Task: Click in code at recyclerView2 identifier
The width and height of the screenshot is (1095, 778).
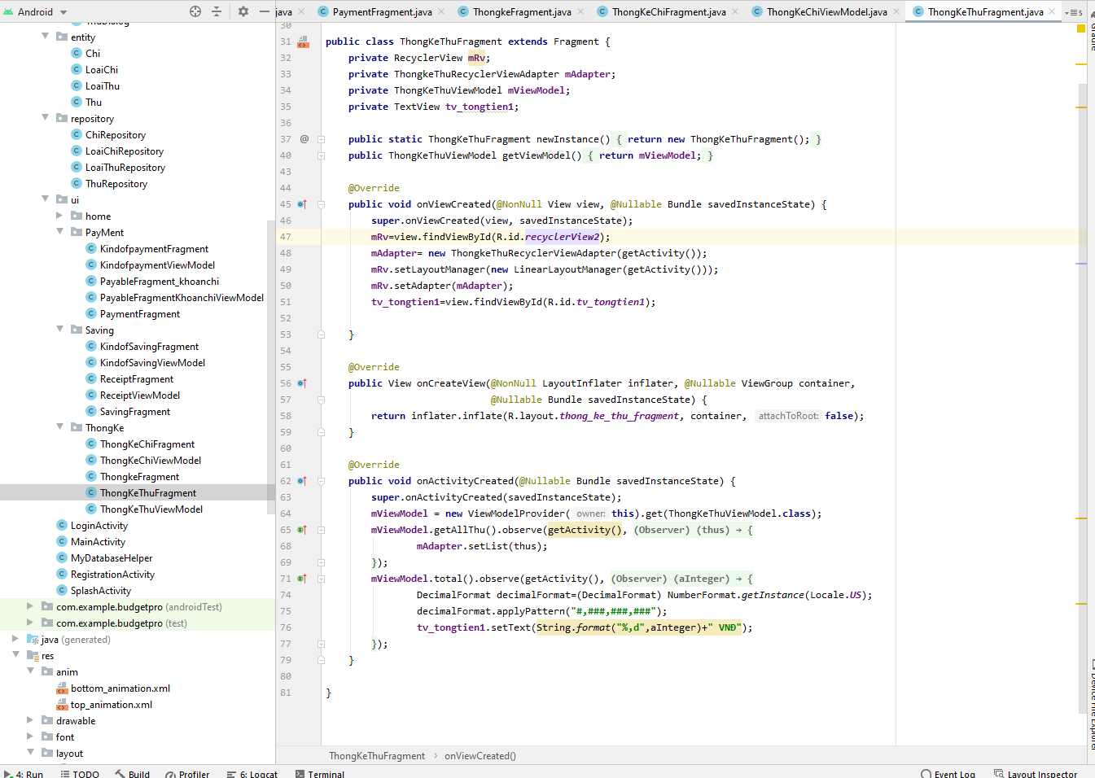Action: tap(562, 237)
